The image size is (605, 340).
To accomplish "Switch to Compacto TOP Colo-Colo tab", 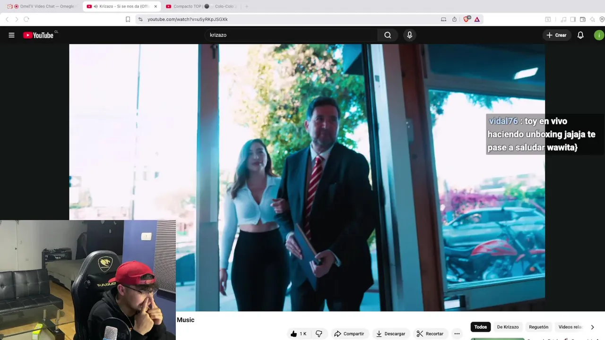I will (201, 7).
